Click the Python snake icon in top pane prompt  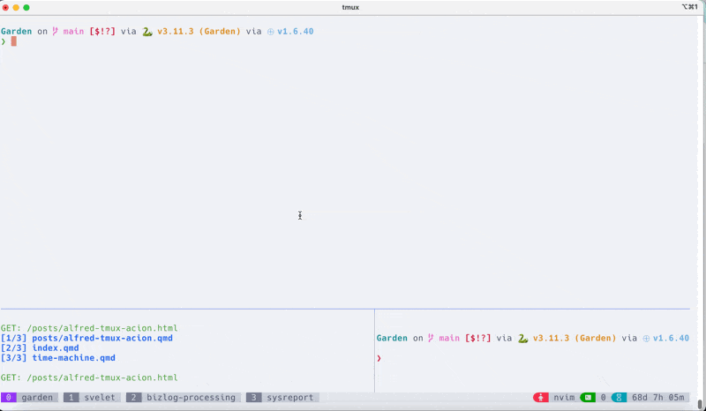pyautogui.click(x=147, y=32)
